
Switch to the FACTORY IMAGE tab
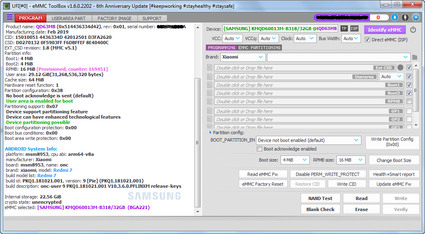click(114, 18)
